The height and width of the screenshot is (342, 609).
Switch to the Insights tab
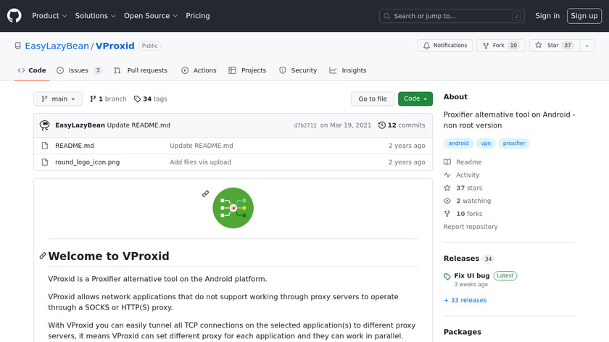pyautogui.click(x=348, y=70)
